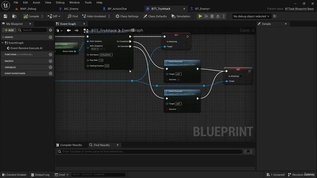Open the Diff dropdown
This screenshot has width=317, height=178.
pos(54,16)
